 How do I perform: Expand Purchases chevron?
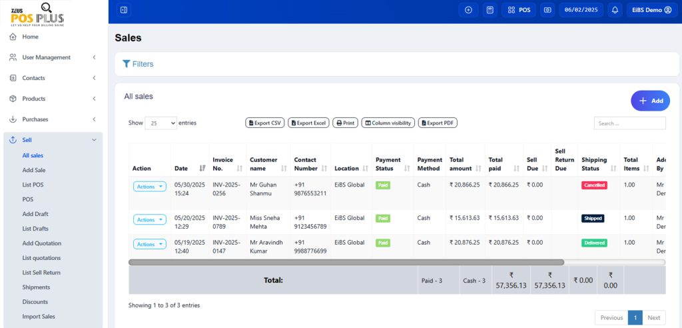click(x=95, y=119)
